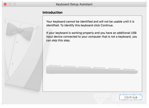Screen dimensions: 149x108
Task: Click the Introduction heading
Action: tap(53, 12)
